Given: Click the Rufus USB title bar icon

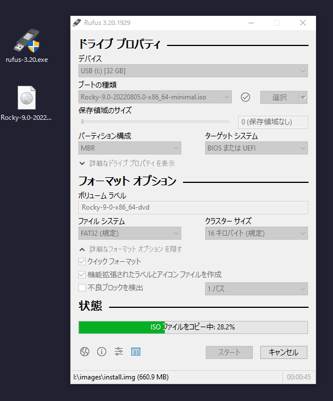Looking at the screenshot, I should click(x=77, y=23).
